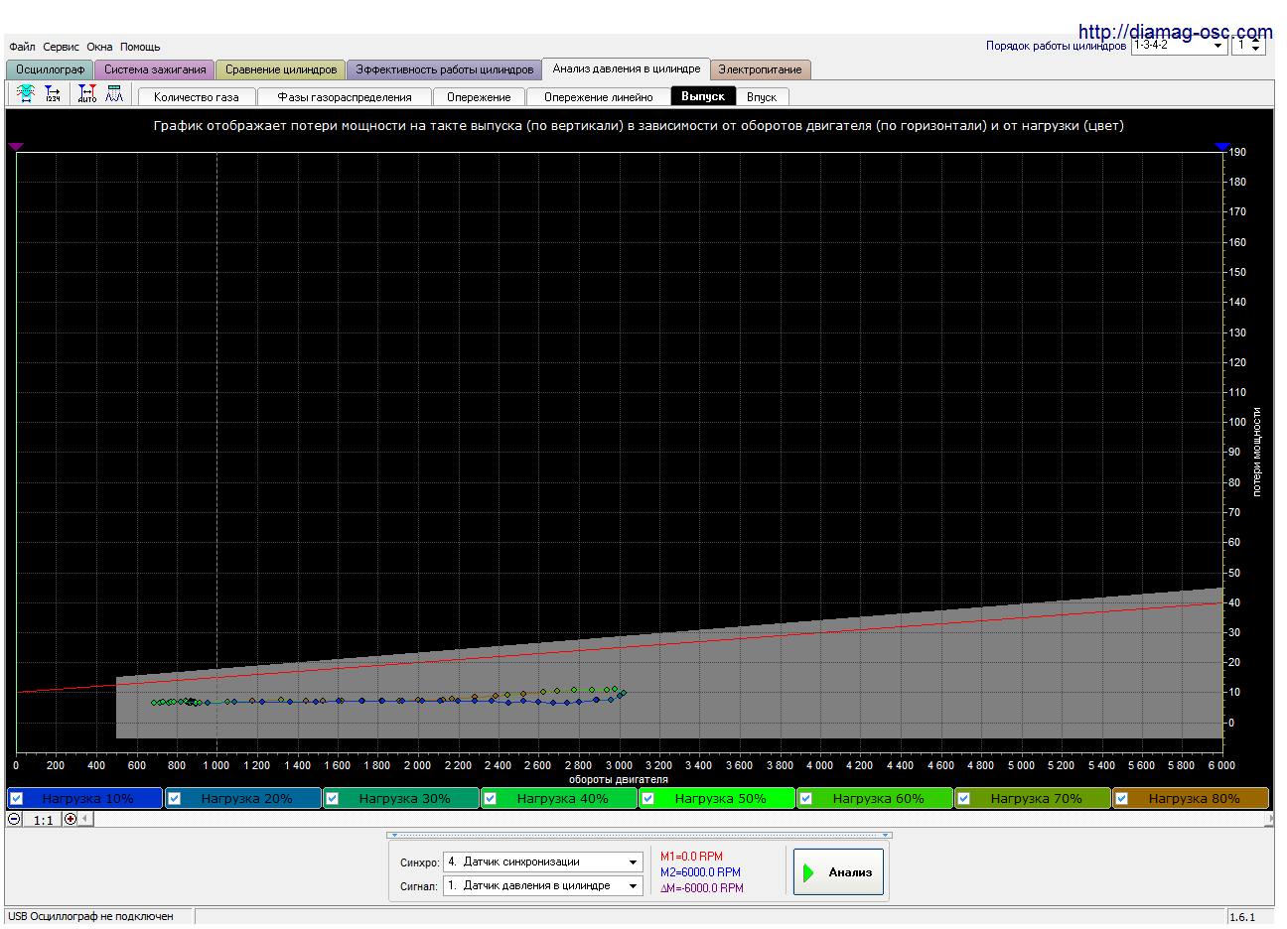The width and height of the screenshot is (1287, 929).
Task: Click the cylinder number stepper arrows
Action: [x=1256, y=46]
